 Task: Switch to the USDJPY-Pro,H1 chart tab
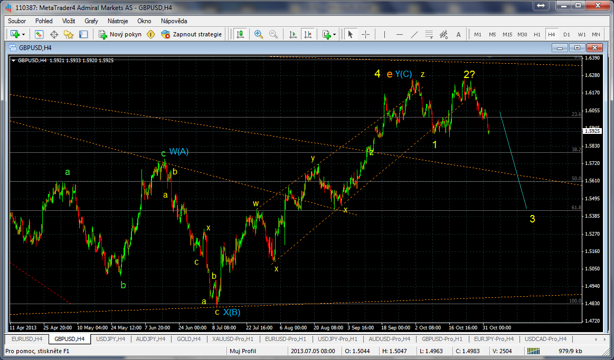click(337, 339)
